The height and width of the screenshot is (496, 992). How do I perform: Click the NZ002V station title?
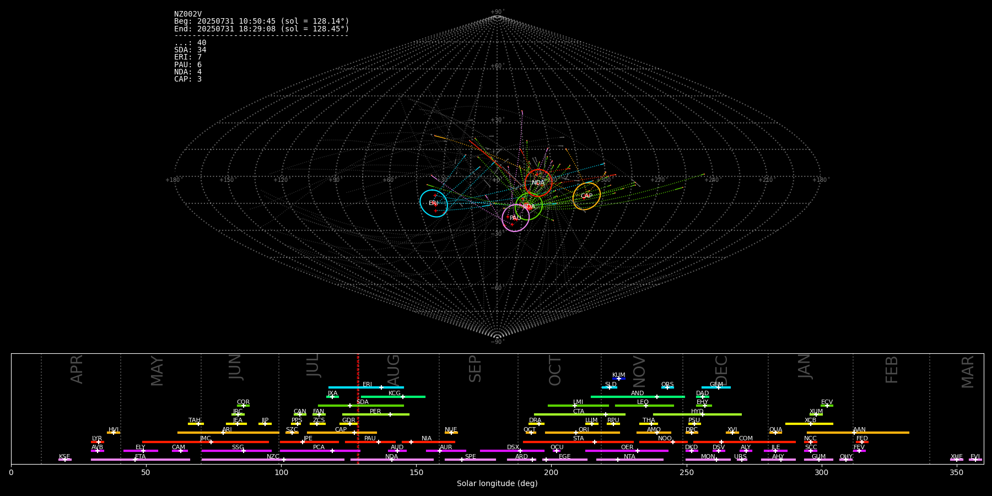188,14
